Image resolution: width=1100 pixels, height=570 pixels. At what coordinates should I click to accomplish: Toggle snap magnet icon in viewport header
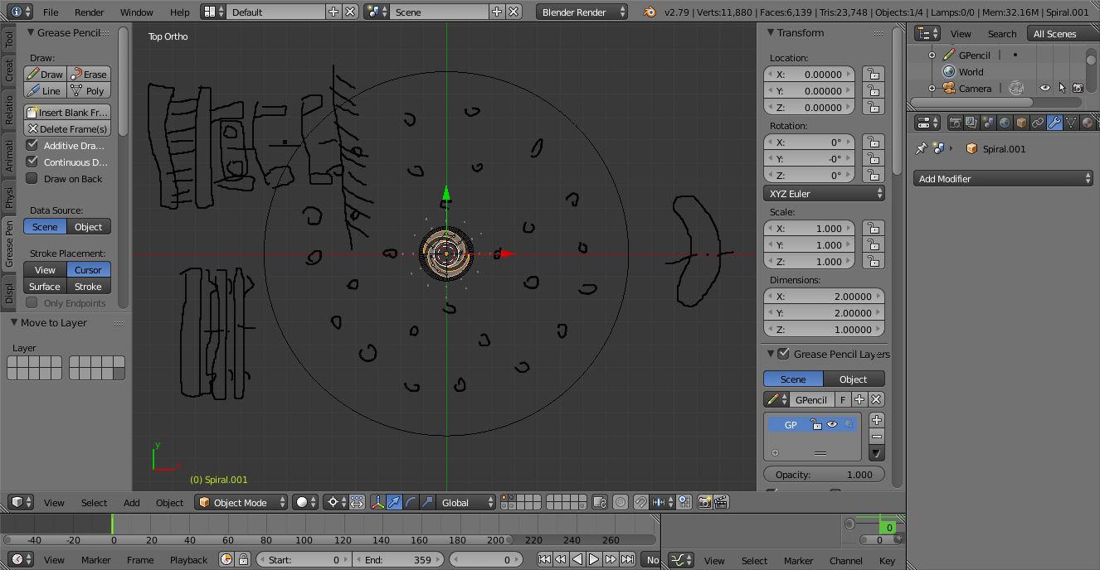point(641,502)
